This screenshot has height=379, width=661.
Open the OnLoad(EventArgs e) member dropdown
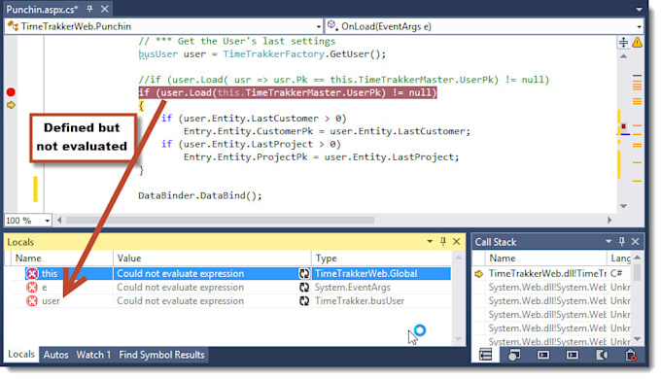639,26
